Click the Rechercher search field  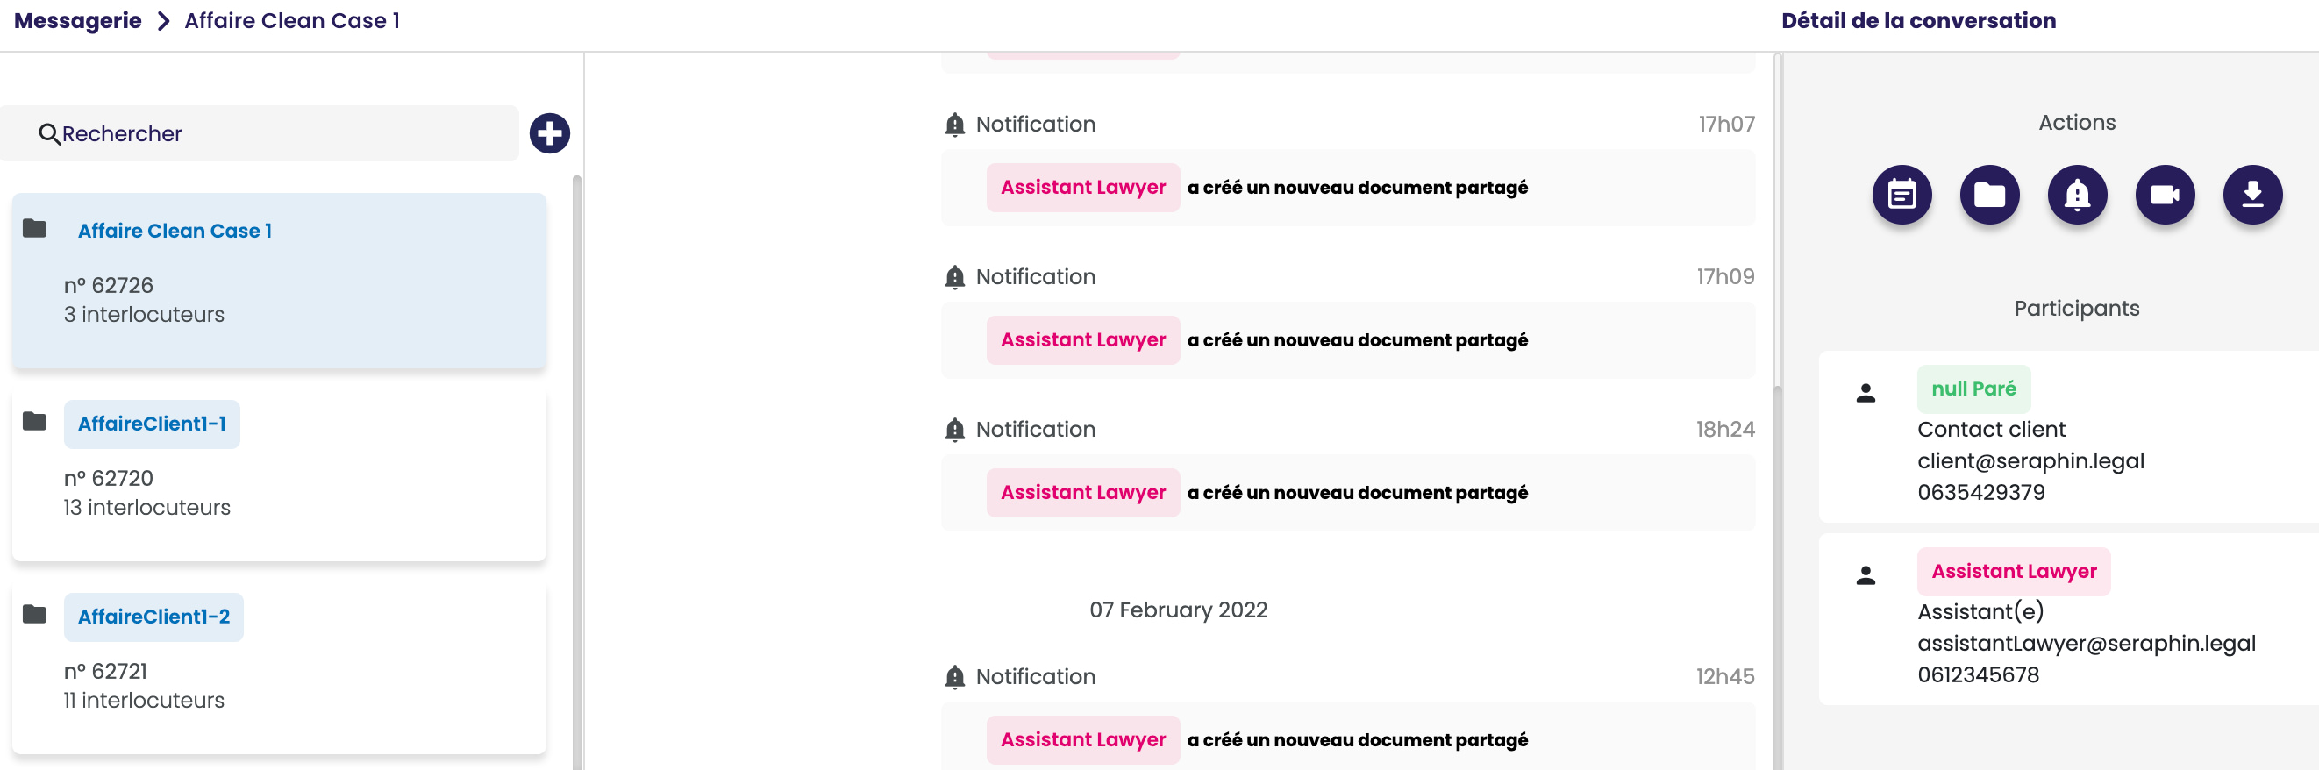[270, 134]
